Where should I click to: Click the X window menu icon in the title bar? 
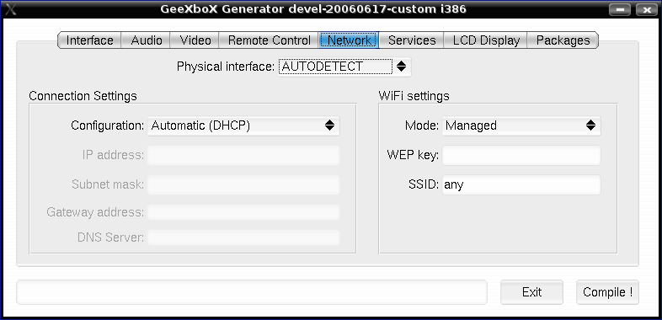tap(11, 9)
